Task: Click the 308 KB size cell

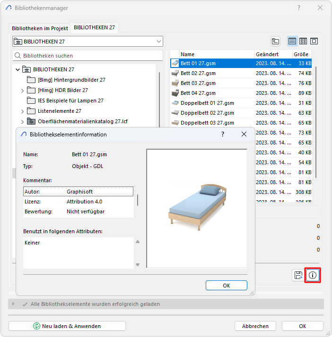Action: [x=303, y=192]
